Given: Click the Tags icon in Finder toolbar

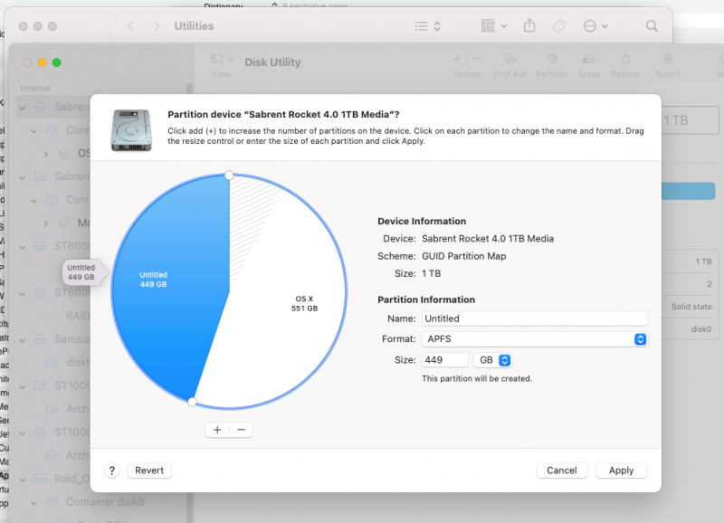Looking at the screenshot, I should 558,26.
